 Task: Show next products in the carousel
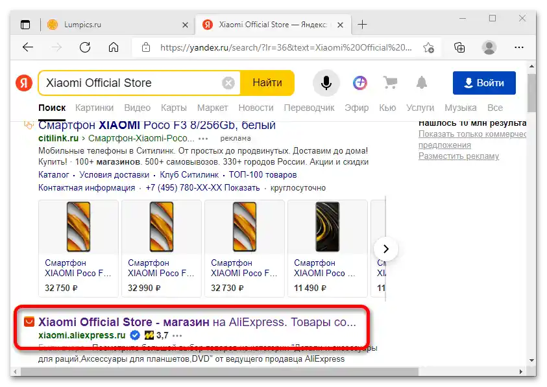[386, 249]
